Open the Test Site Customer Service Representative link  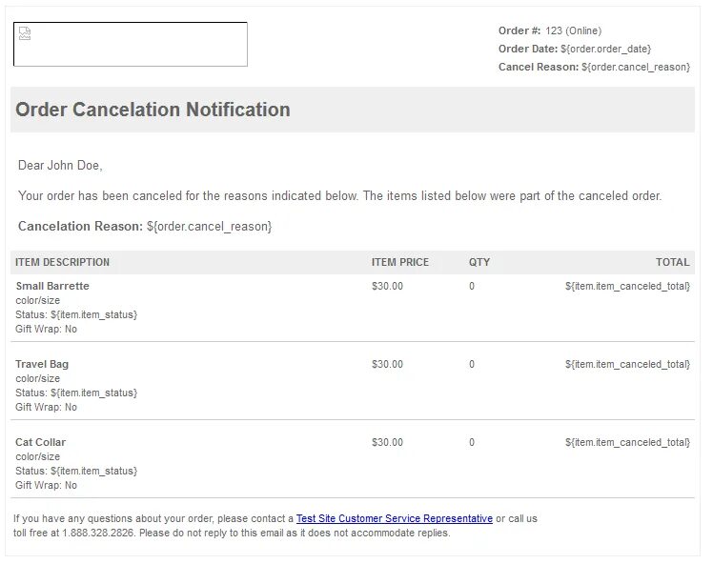[x=394, y=519]
